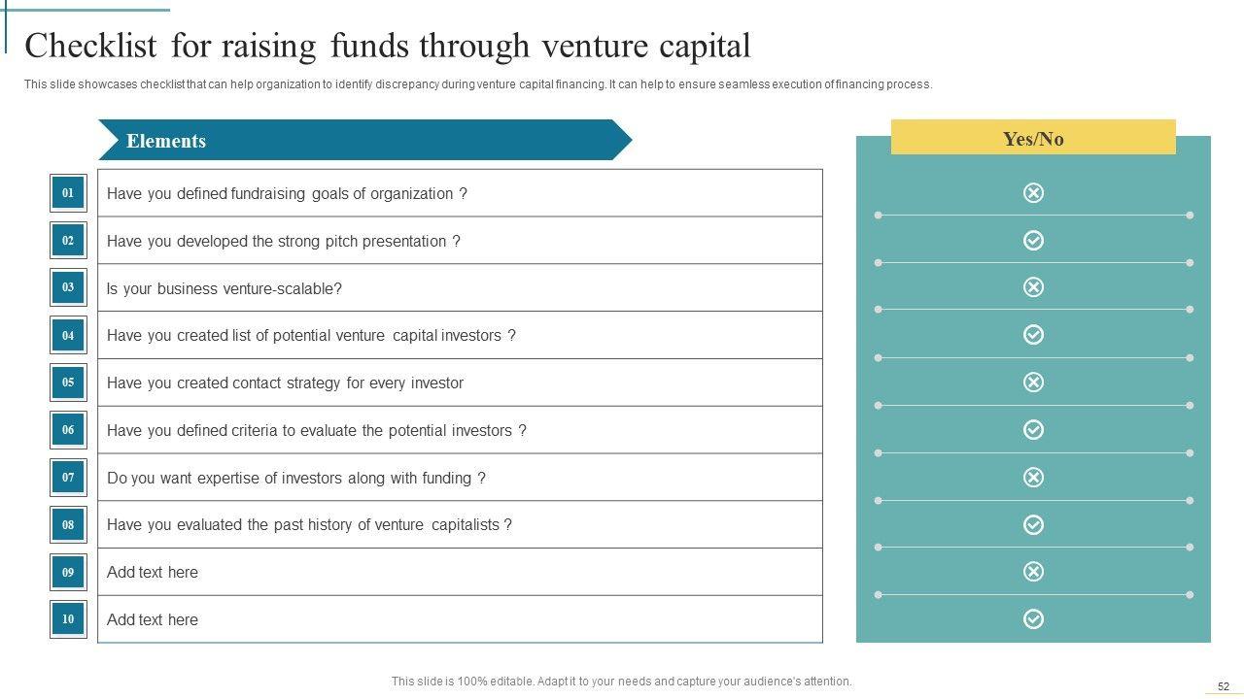
Task: Click the checkmark for past history row
Action: tap(1033, 524)
